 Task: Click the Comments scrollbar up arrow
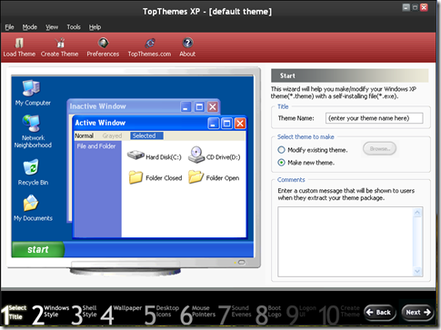coord(417,213)
